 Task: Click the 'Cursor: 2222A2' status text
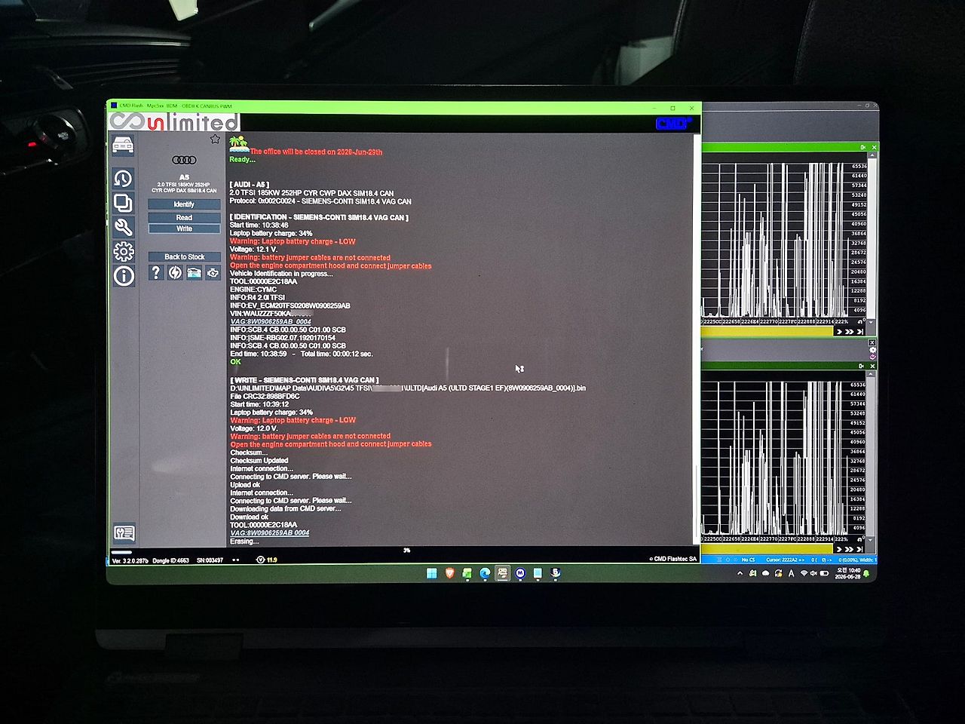pyautogui.click(x=785, y=560)
